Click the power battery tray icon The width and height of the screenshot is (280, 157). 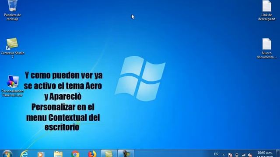click(x=237, y=155)
